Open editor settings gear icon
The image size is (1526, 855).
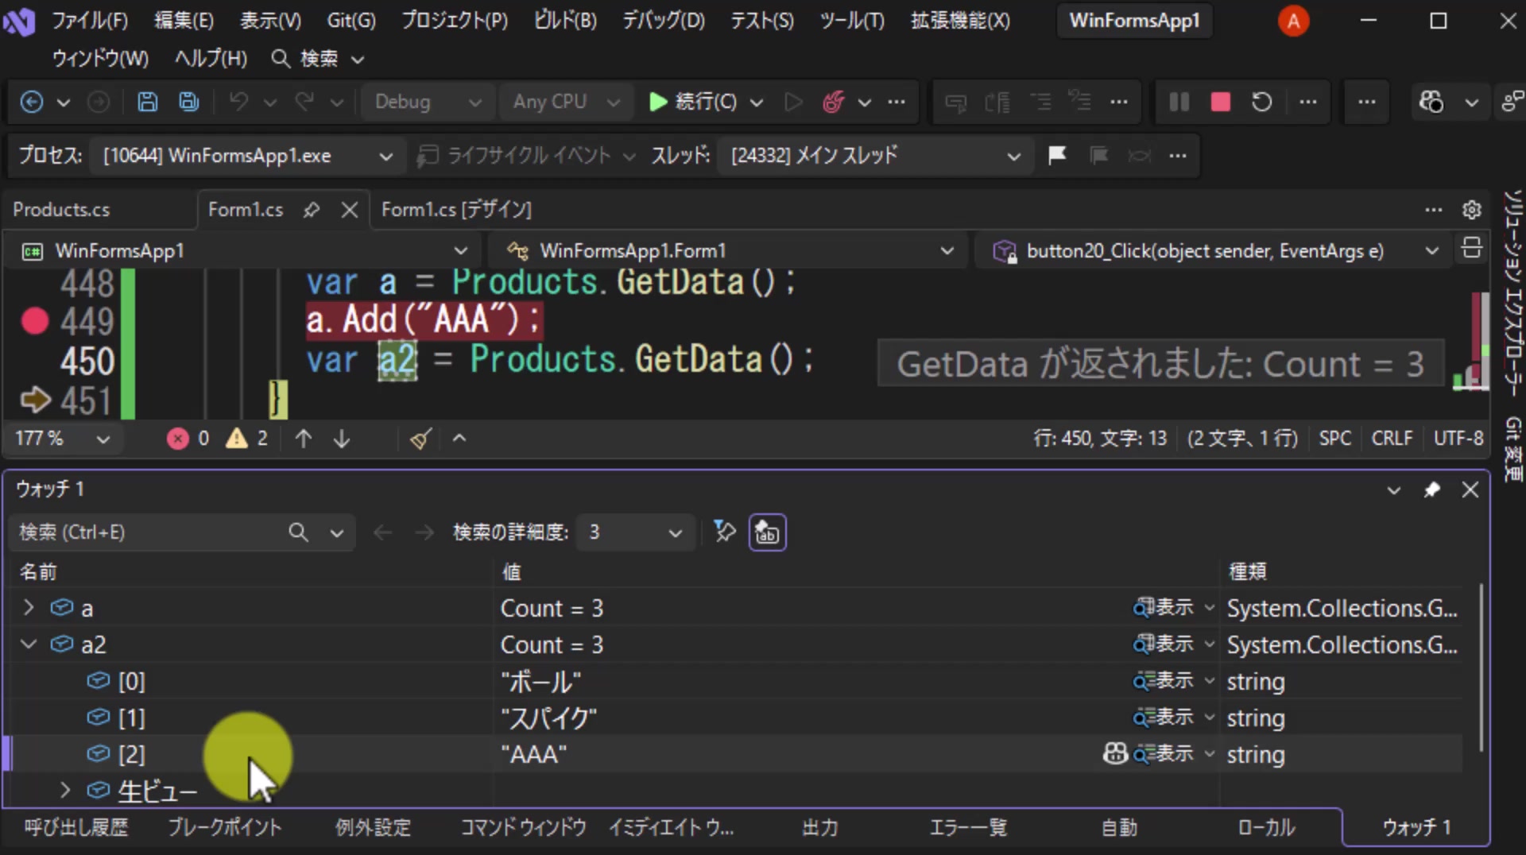1471,210
